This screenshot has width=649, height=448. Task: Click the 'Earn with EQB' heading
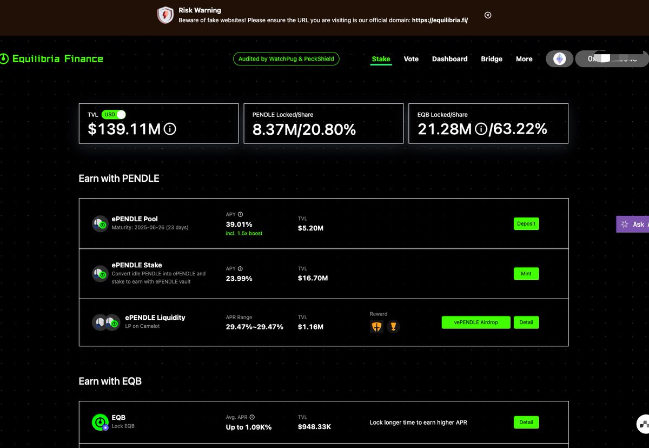tap(110, 381)
